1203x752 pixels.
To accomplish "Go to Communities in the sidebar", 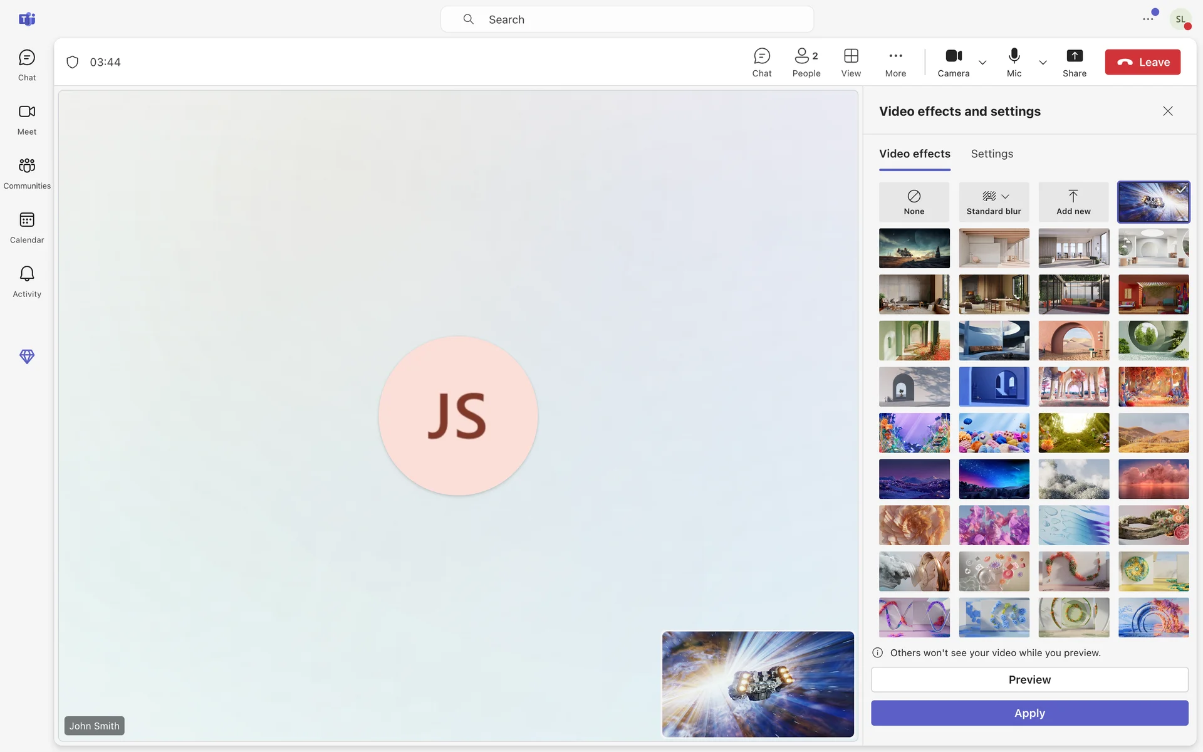I will click(x=26, y=173).
